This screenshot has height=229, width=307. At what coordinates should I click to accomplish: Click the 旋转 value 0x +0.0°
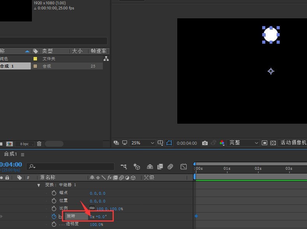[x=98, y=217]
